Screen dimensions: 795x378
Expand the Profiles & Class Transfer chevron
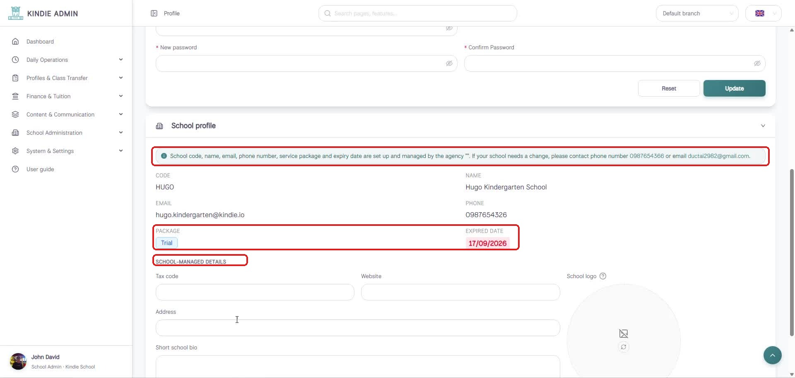[121, 78]
